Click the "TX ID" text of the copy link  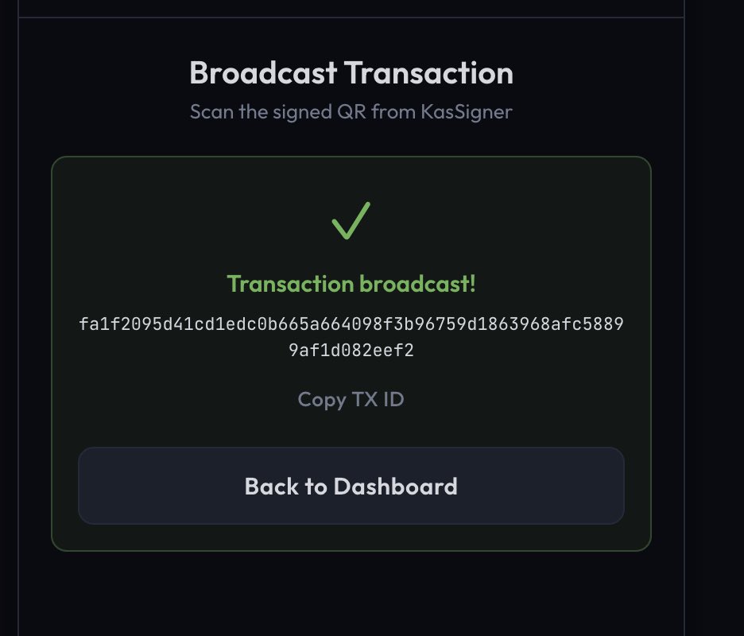[x=377, y=398]
